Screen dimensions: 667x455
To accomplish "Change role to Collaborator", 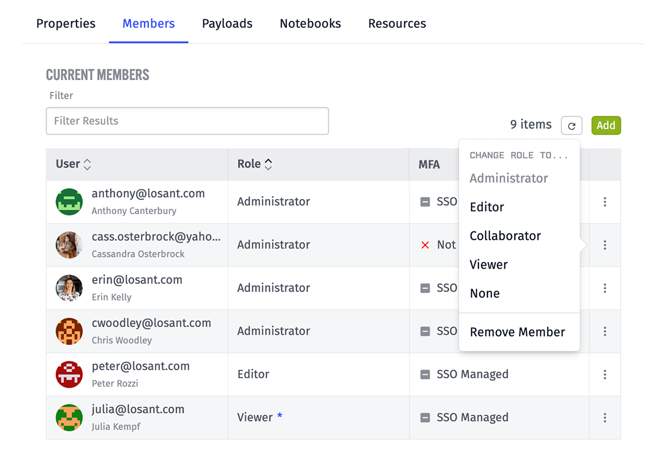I will 505,236.
